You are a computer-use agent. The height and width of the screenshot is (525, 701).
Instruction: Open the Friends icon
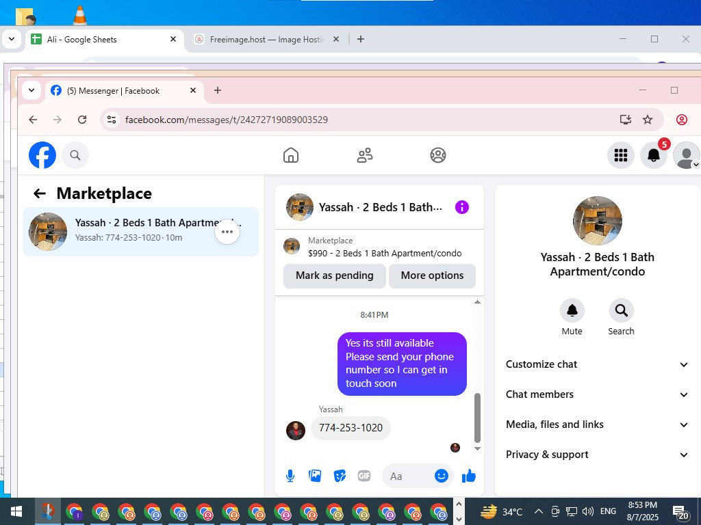pos(365,155)
